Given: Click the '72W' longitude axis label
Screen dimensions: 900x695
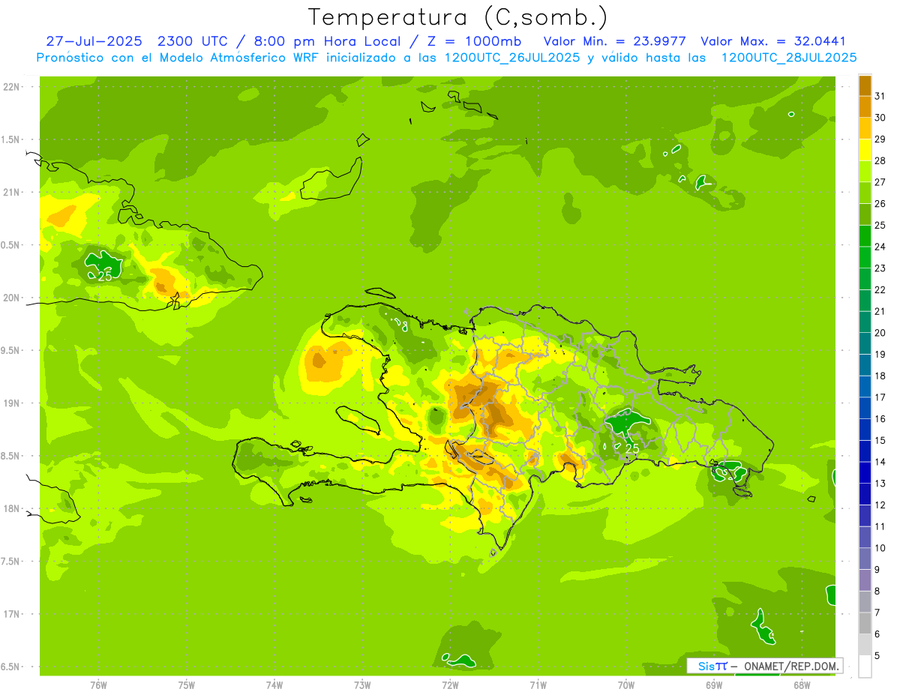Looking at the screenshot, I should [x=450, y=685].
